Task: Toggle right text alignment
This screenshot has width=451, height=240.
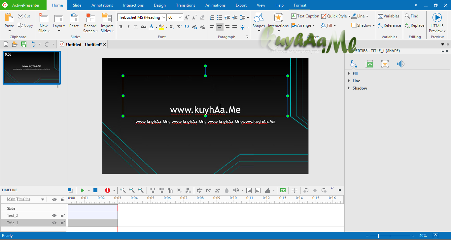Action: pyautogui.click(x=227, y=27)
